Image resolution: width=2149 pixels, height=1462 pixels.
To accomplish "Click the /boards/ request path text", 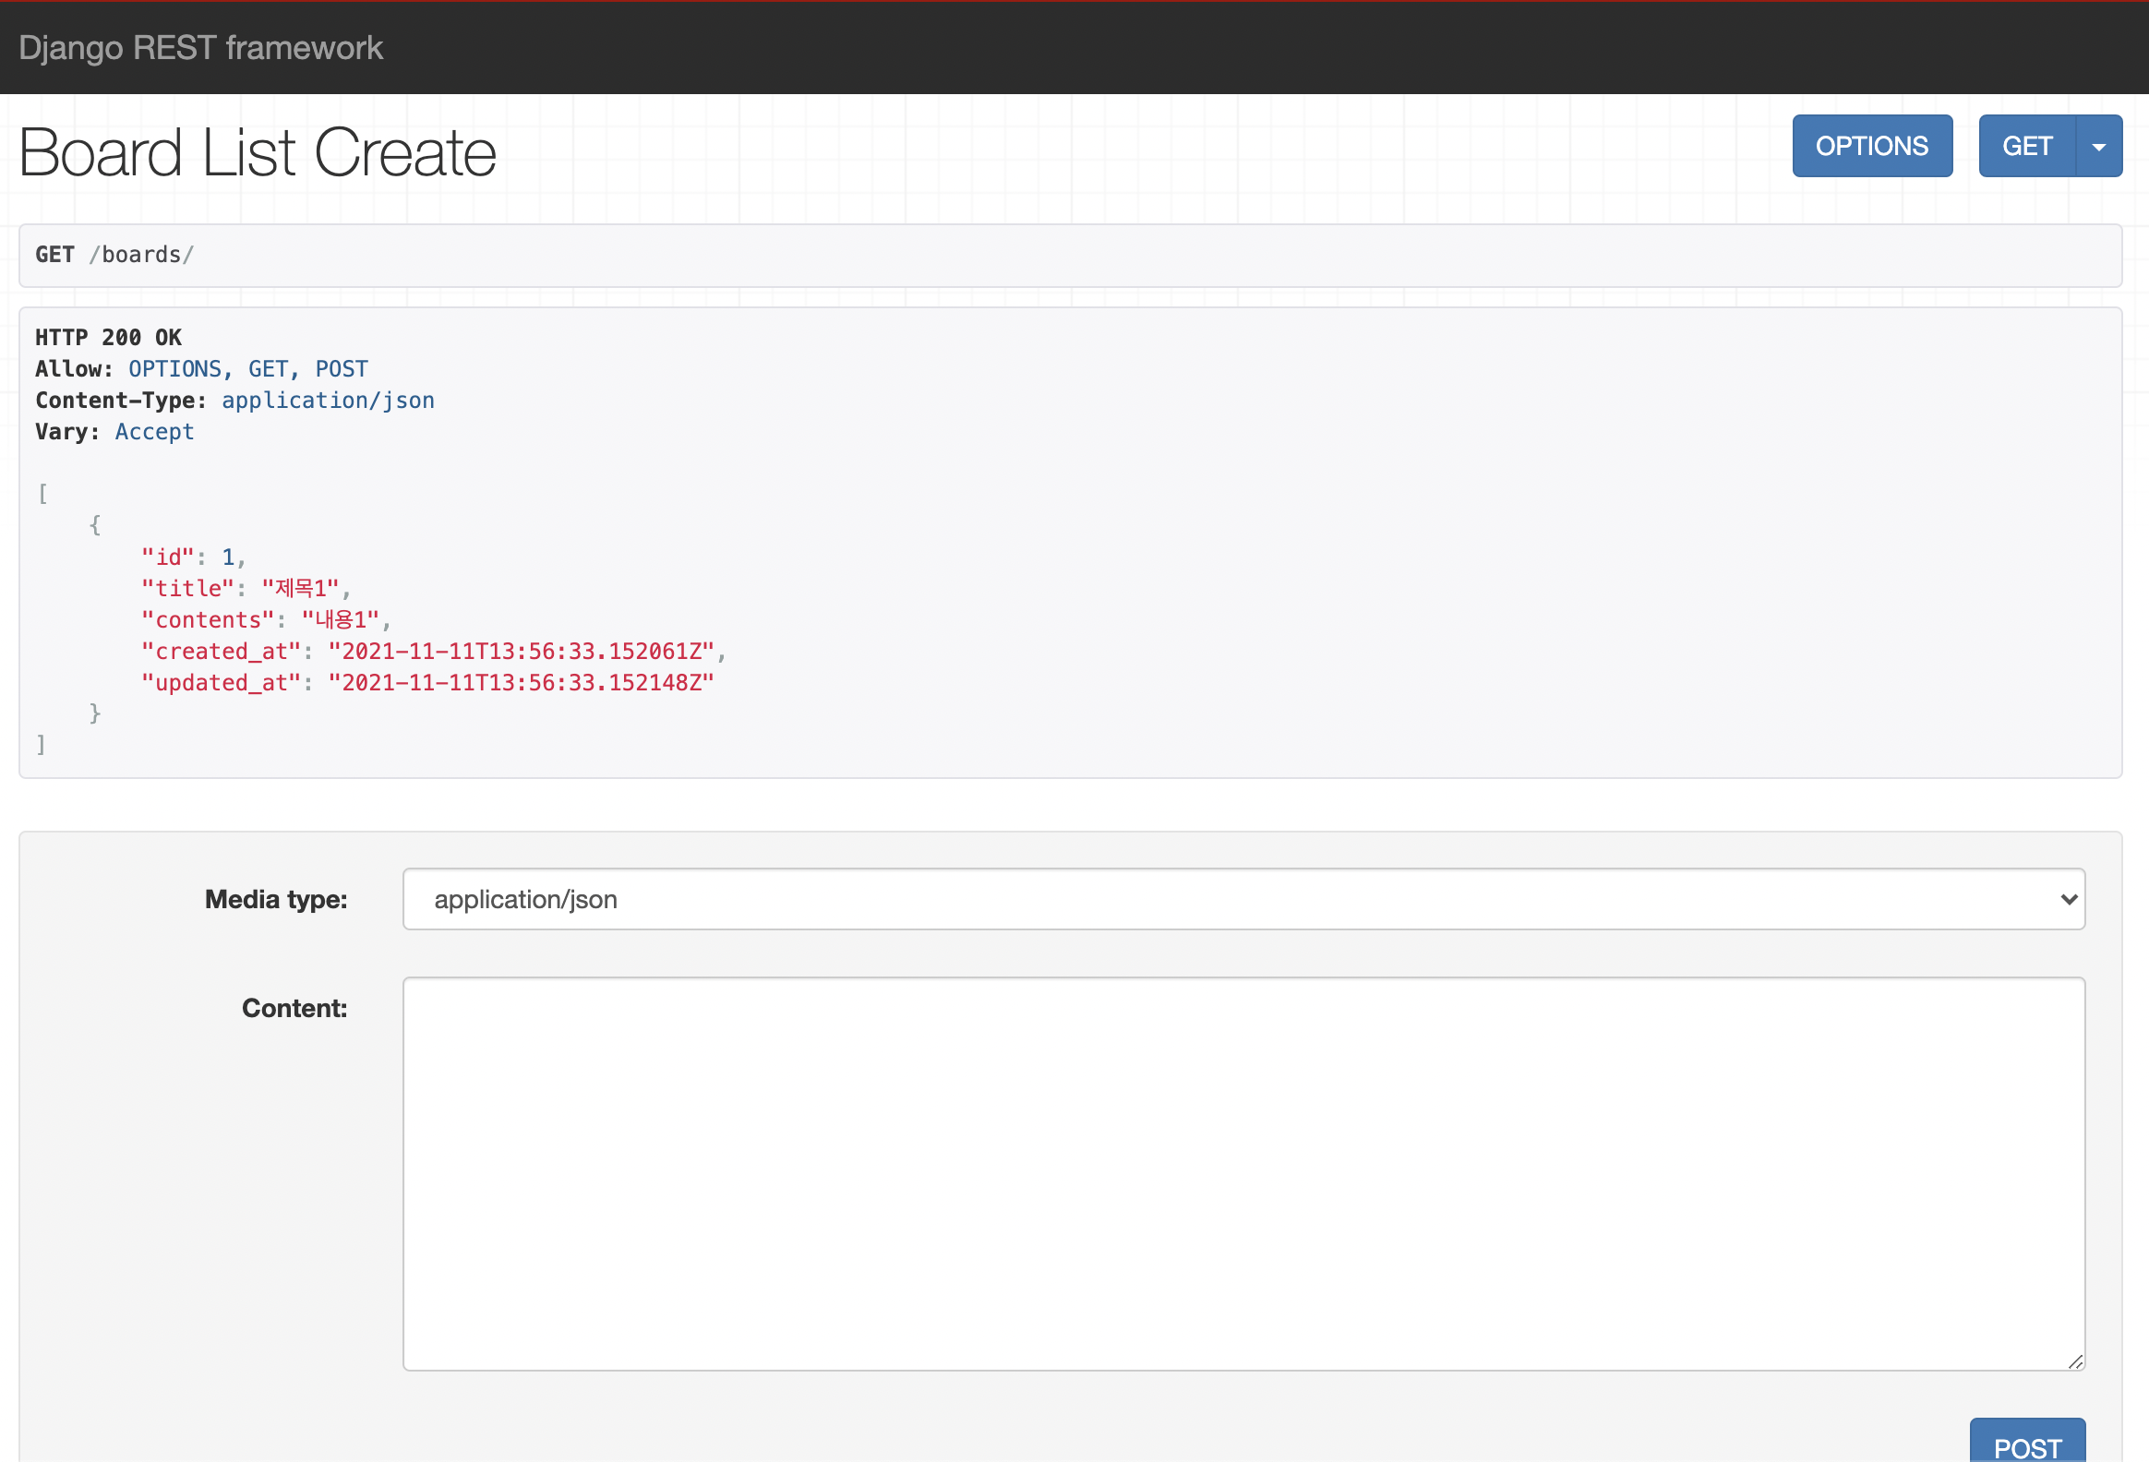I will click(x=141, y=256).
